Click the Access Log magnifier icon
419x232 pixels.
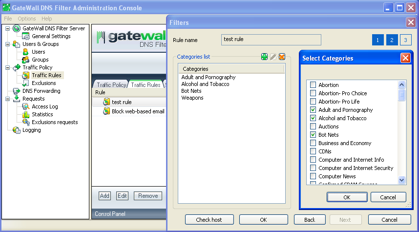click(26, 106)
